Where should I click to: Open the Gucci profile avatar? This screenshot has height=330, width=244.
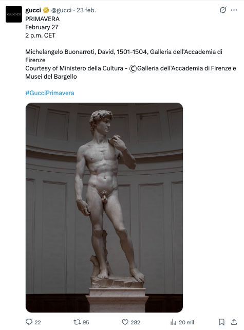pyautogui.click(x=14, y=14)
